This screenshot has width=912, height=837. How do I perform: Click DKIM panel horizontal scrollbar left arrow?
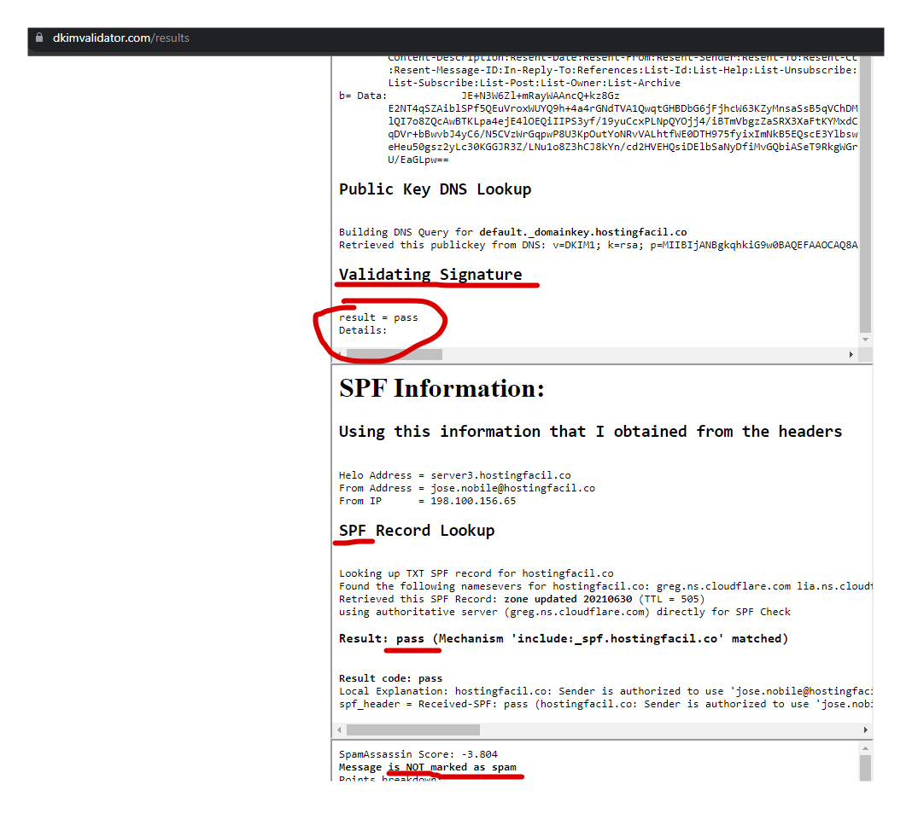[x=340, y=354]
